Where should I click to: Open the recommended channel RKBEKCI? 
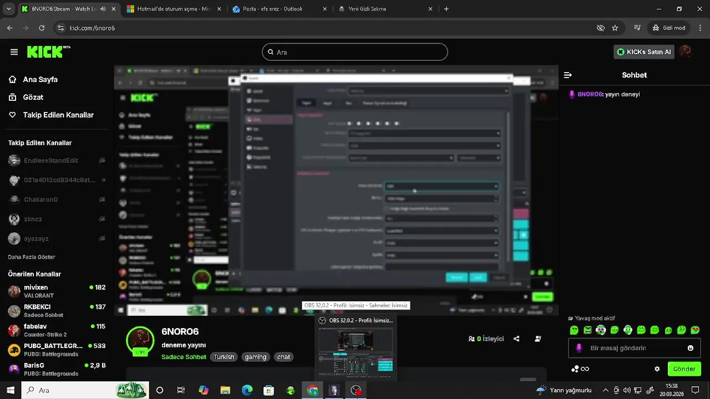point(57,310)
